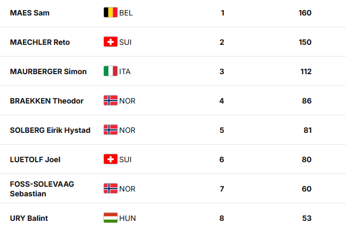The height and width of the screenshot is (231, 346).
Task: View BRAEKKEN Theodor's details
Action: (x=47, y=101)
